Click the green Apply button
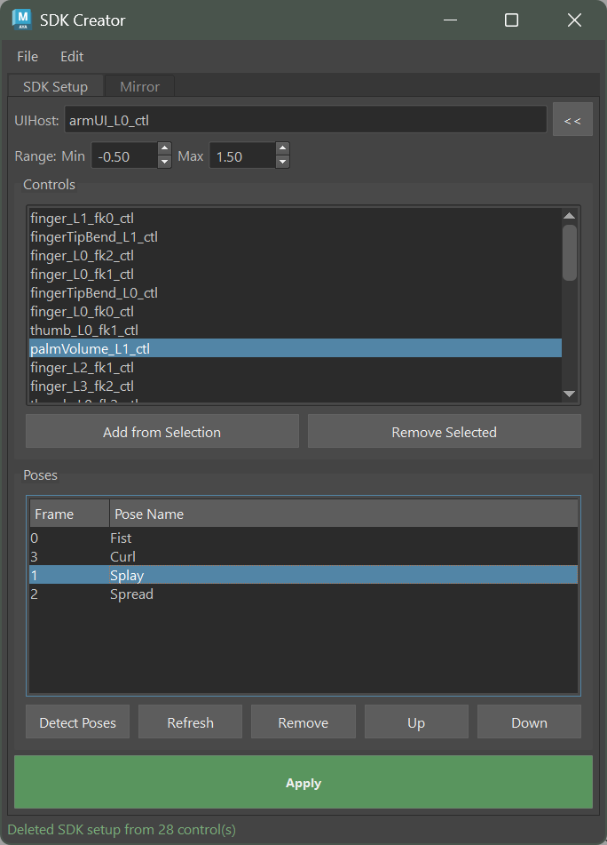This screenshot has height=845, width=607. pos(303,783)
